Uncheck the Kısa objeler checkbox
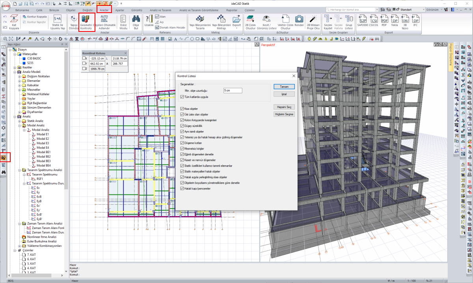 point(182,109)
